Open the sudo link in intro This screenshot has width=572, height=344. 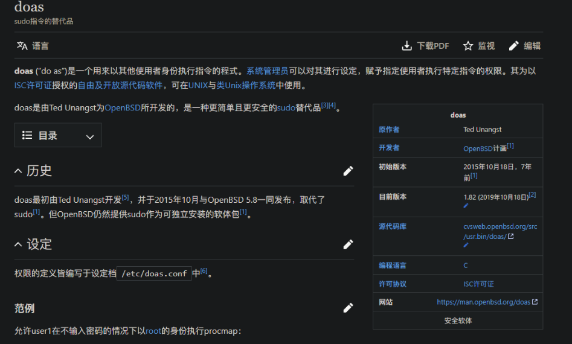coord(286,108)
